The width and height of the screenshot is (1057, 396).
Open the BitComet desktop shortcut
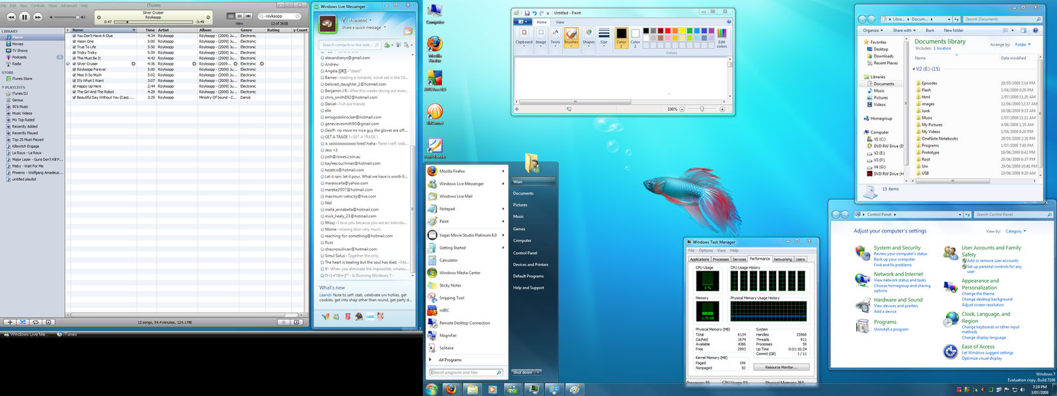tap(435, 114)
